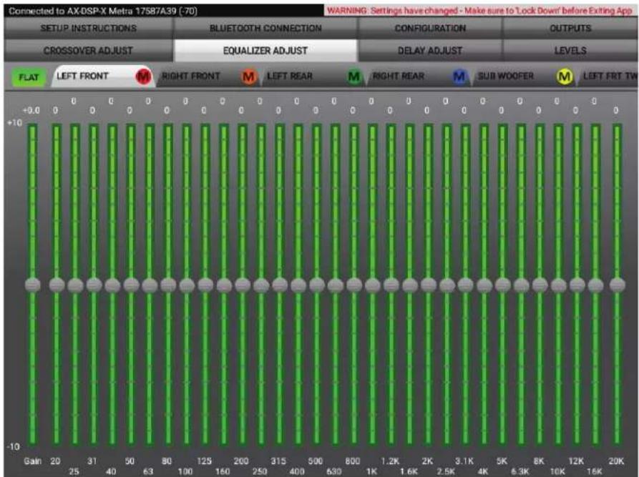Viewport: 639px width, 477px height.
Task: Click the '-10' scale label
Action: click(13, 446)
